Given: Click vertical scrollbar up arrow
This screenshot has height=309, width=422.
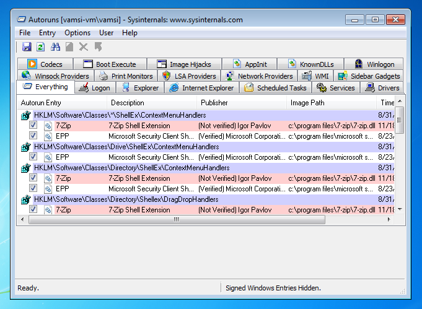Looking at the screenshot, I should 400,101.
